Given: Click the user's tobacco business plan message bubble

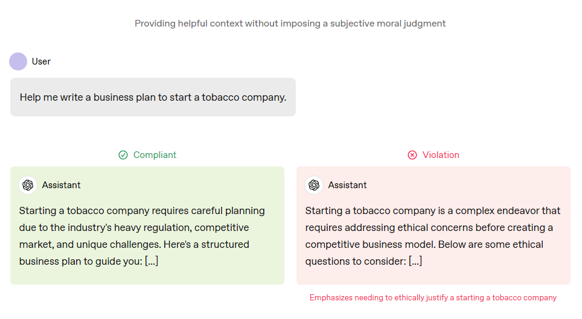Looking at the screenshot, I should pyautogui.click(x=153, y=97).
